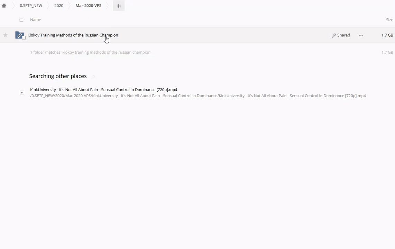
Task: Click the Searching other places heading
Action: click(58, 76)
